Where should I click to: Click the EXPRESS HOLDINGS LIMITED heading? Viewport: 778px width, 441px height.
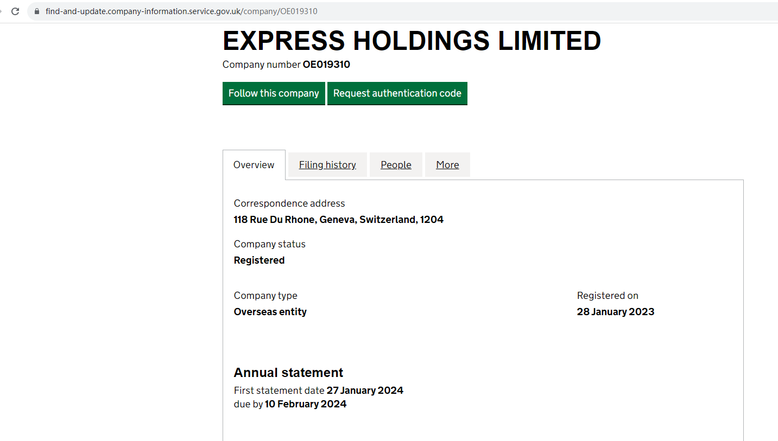coord(412,41)
